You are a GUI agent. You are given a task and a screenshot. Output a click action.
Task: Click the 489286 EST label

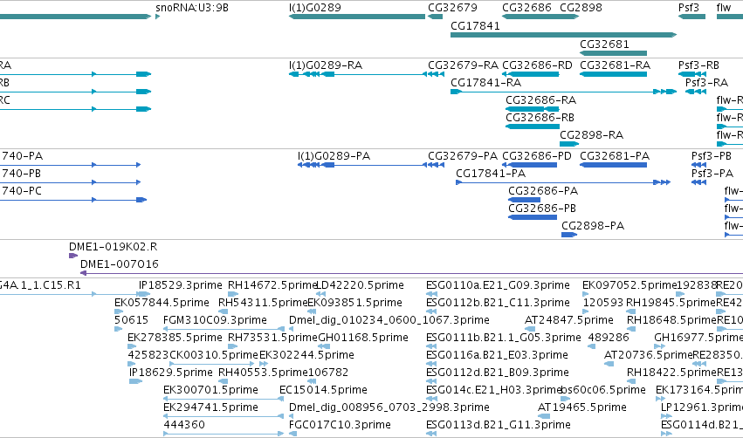(609, 338)
